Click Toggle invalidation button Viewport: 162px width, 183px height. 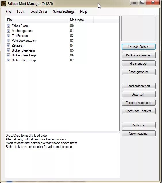pos(138,103)
